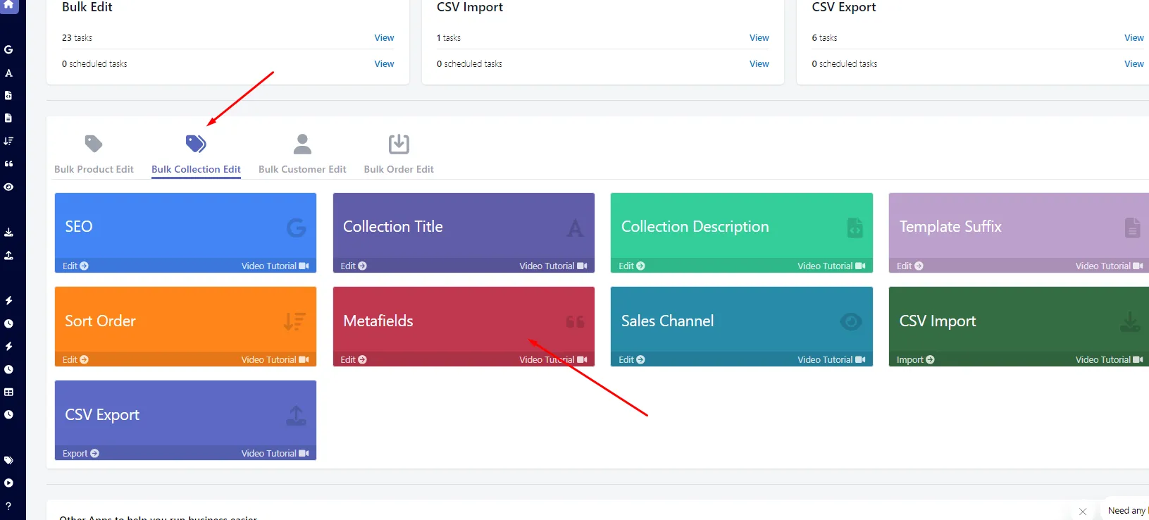View scheduled tasks under Bulk Edit
This screenshot has height=520, width=1149.
[x=384, y=63]
